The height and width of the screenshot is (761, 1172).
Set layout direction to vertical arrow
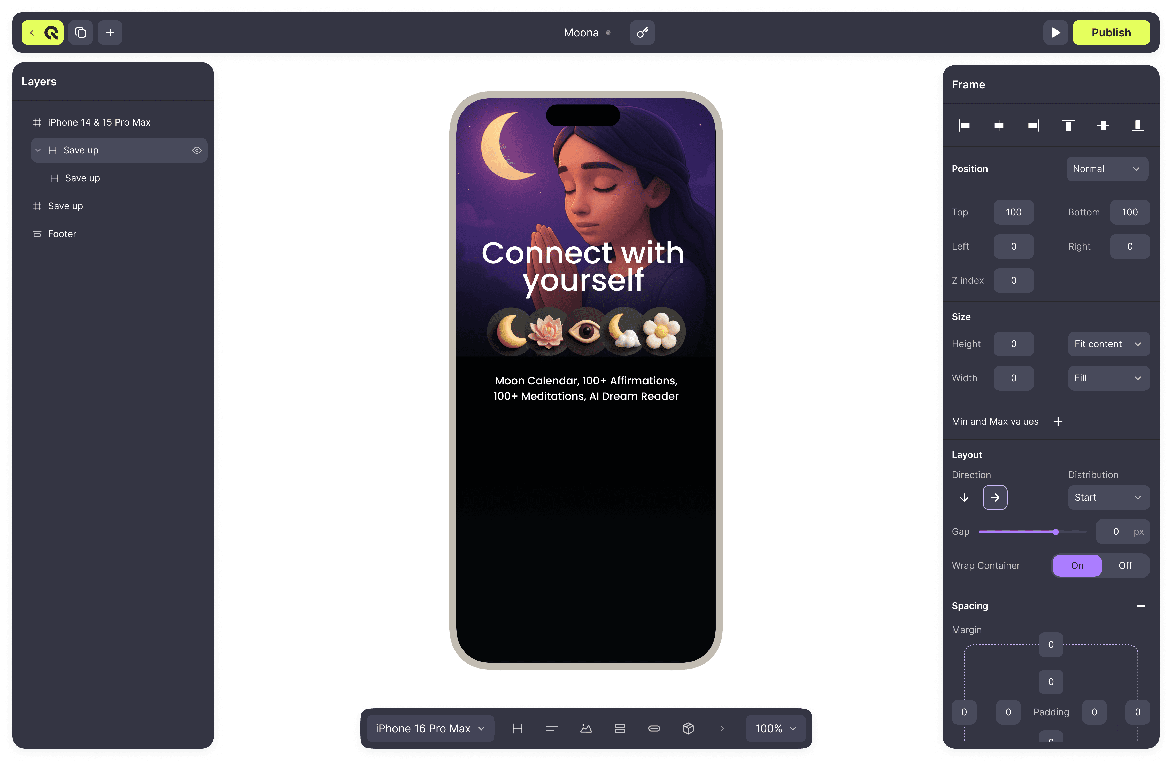pos(964,498)
